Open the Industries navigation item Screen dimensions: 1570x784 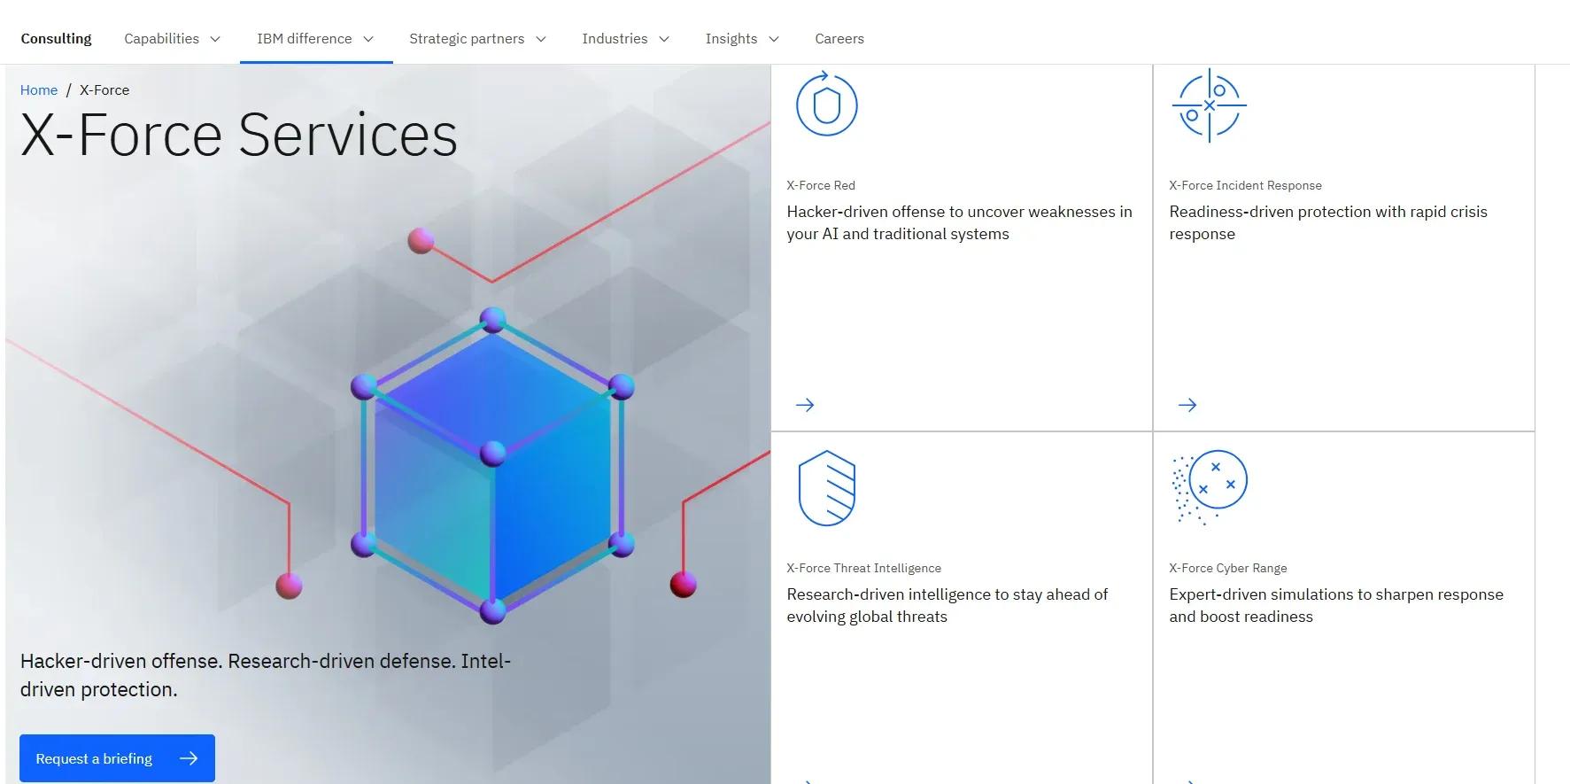point(626,39)
